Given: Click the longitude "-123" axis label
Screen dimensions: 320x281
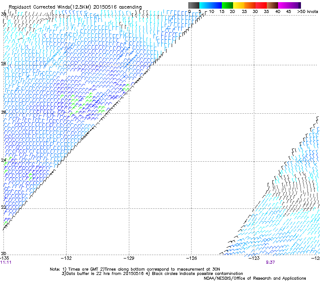Looking at the screenshot, I should [x=254, y=258].
